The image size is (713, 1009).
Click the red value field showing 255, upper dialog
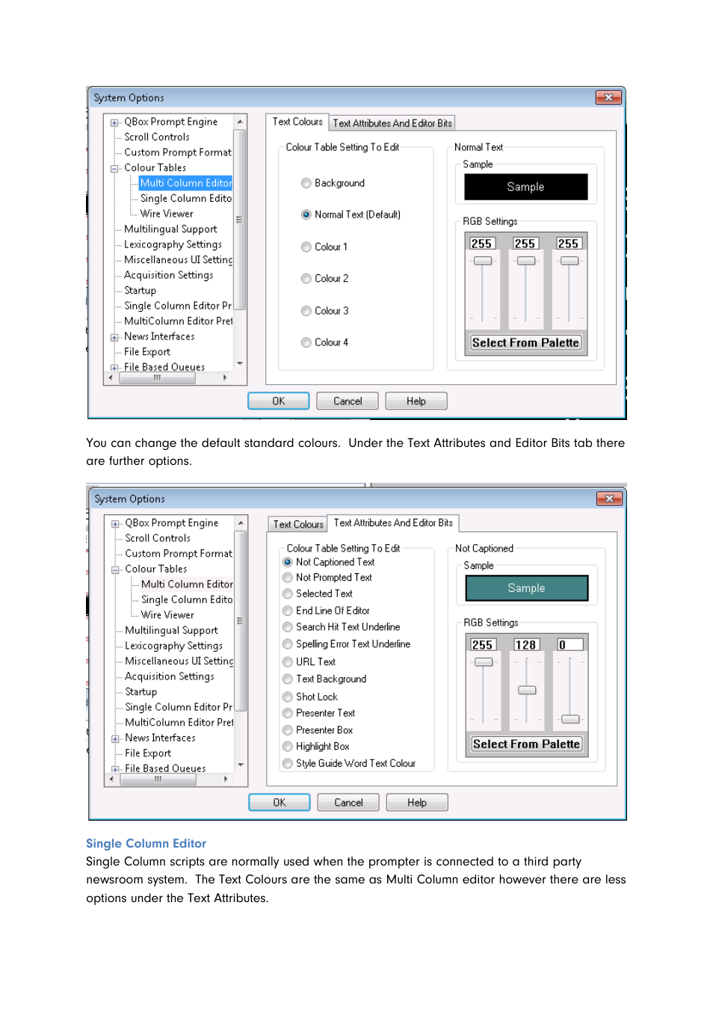[482, 244]
